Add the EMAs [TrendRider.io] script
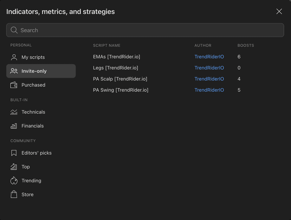The width and height of the screenshot is (291, 220). pos(116,57)
